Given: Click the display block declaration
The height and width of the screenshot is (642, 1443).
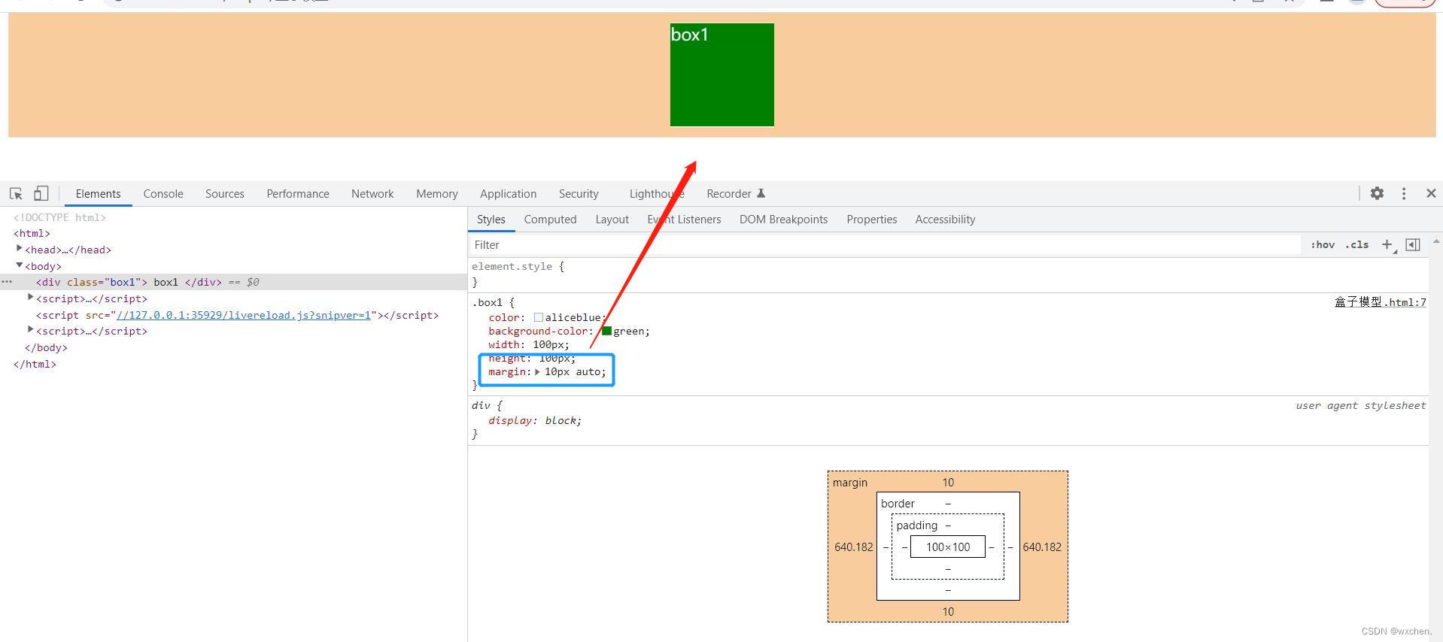Looking at the screenshot, I should click(x=535, y=420).
